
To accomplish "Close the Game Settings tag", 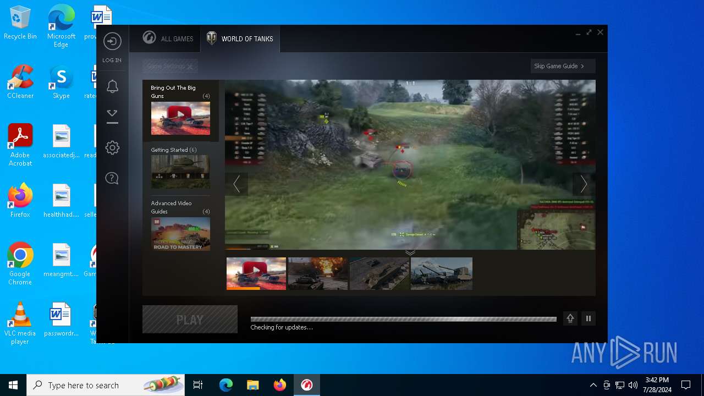I will (x=190, y=67).
